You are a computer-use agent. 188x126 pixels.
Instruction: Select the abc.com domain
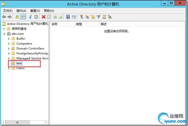[18, 34]
